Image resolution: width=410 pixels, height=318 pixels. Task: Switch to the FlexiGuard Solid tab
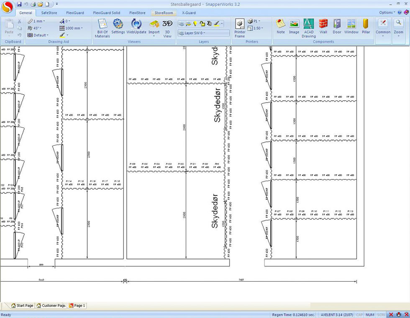point(106,13)
